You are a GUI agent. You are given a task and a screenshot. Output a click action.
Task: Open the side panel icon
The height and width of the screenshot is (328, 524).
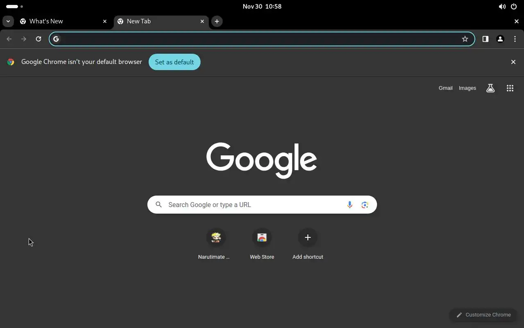tap(486, 39)
